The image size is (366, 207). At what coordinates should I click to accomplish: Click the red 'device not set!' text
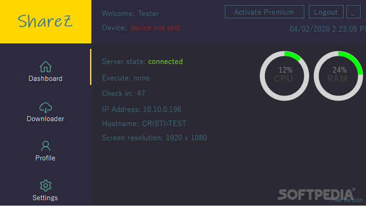155,28
